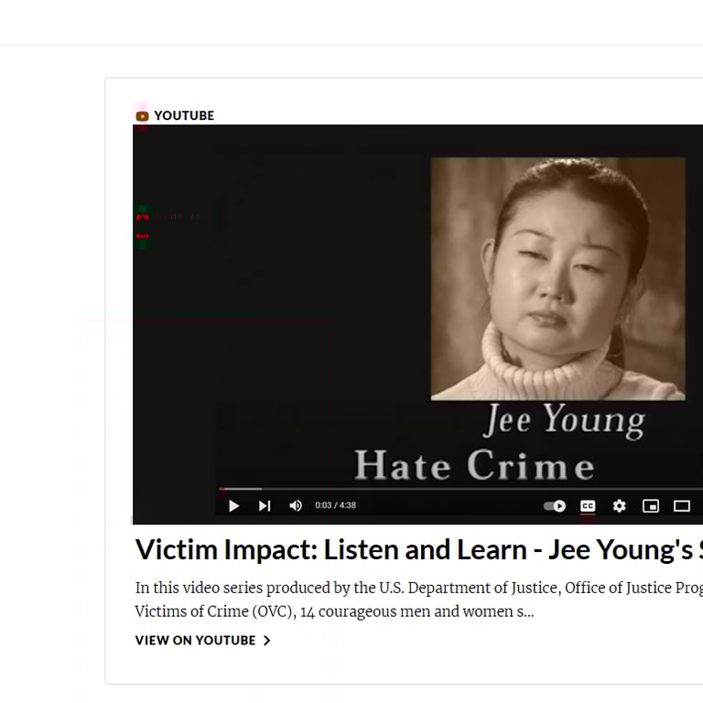
Task: Toggle the autoplay switch
Action: [x=555, y=506]
